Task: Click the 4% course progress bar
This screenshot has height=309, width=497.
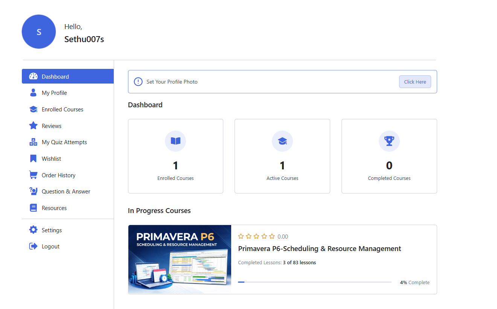Action: pyautogui.click(x=315, y=282)
